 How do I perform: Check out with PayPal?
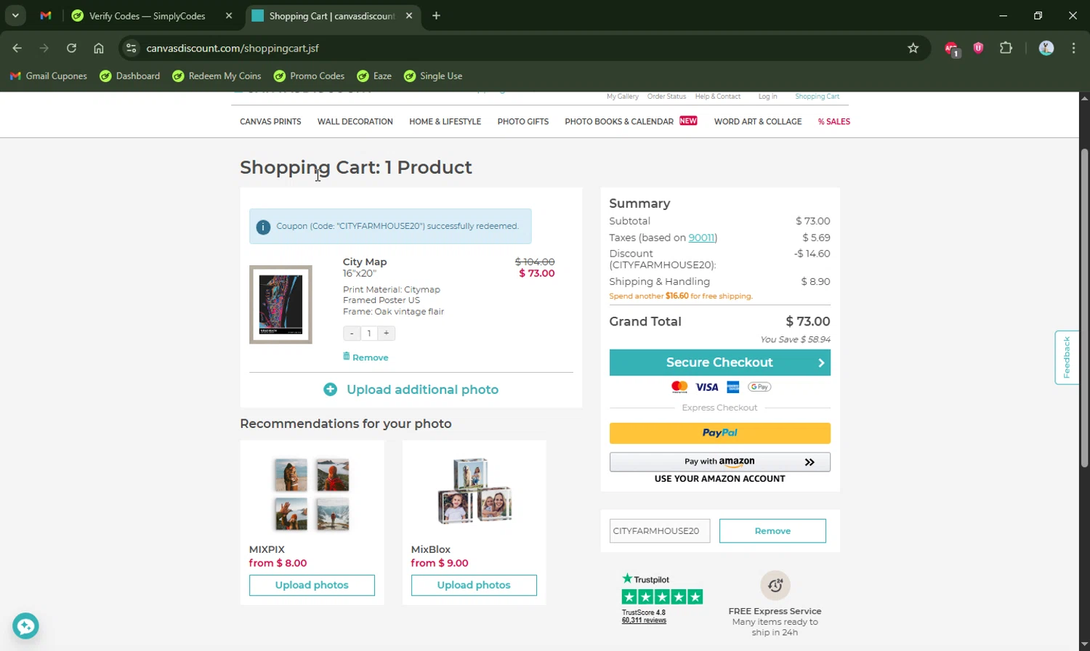(719, 433)
